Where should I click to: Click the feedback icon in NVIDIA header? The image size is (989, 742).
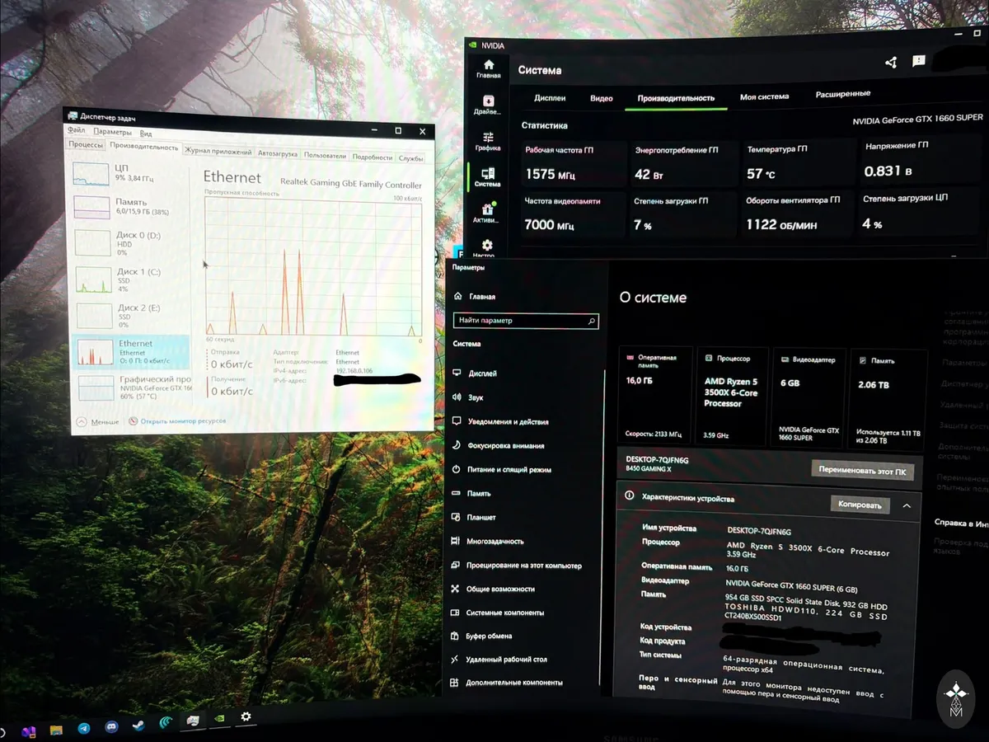click(919, 61)
